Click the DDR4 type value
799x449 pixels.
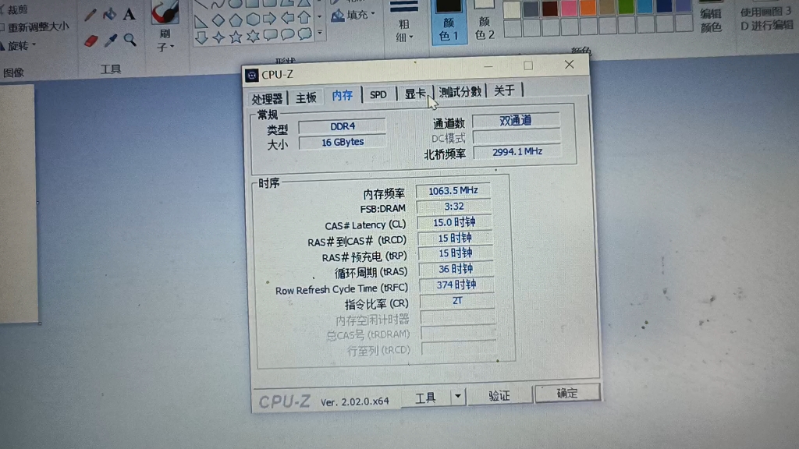click(x=343, y=126)
